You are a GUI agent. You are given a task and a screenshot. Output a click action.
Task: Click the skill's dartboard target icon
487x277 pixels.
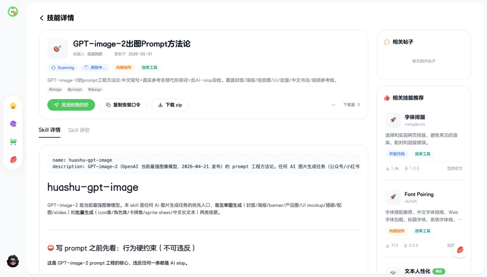[57, 48]
